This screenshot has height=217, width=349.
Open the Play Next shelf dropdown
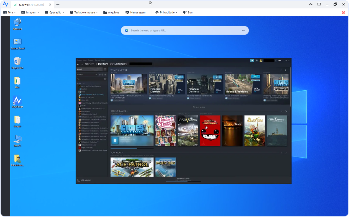122,153
